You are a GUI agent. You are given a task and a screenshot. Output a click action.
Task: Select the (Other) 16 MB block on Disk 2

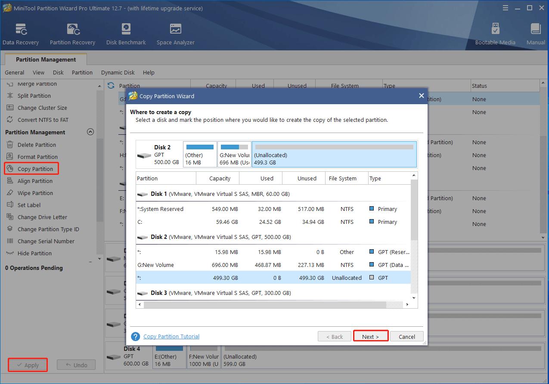tap(200, 154)
